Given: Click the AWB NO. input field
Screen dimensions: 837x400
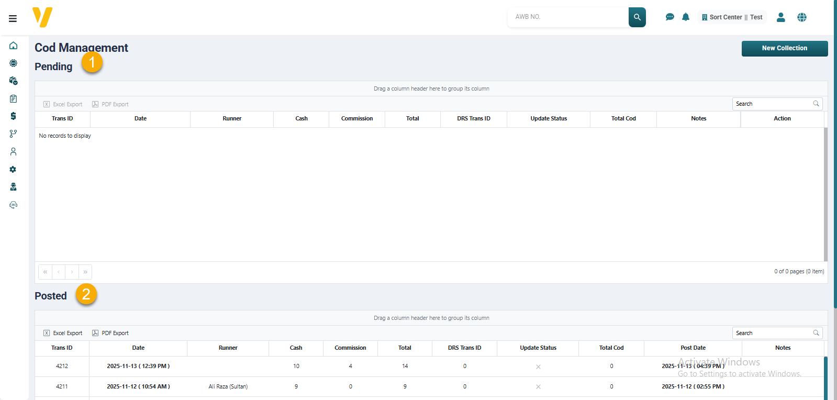Looking at the screenshot, I should point(568,17).
